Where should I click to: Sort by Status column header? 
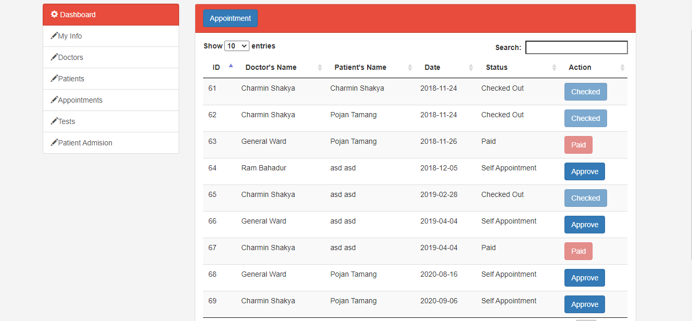(x=496, y=67)
